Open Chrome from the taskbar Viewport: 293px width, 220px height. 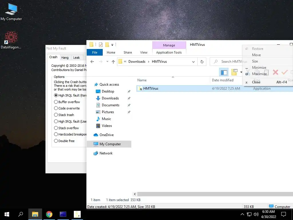coord(49,214)
